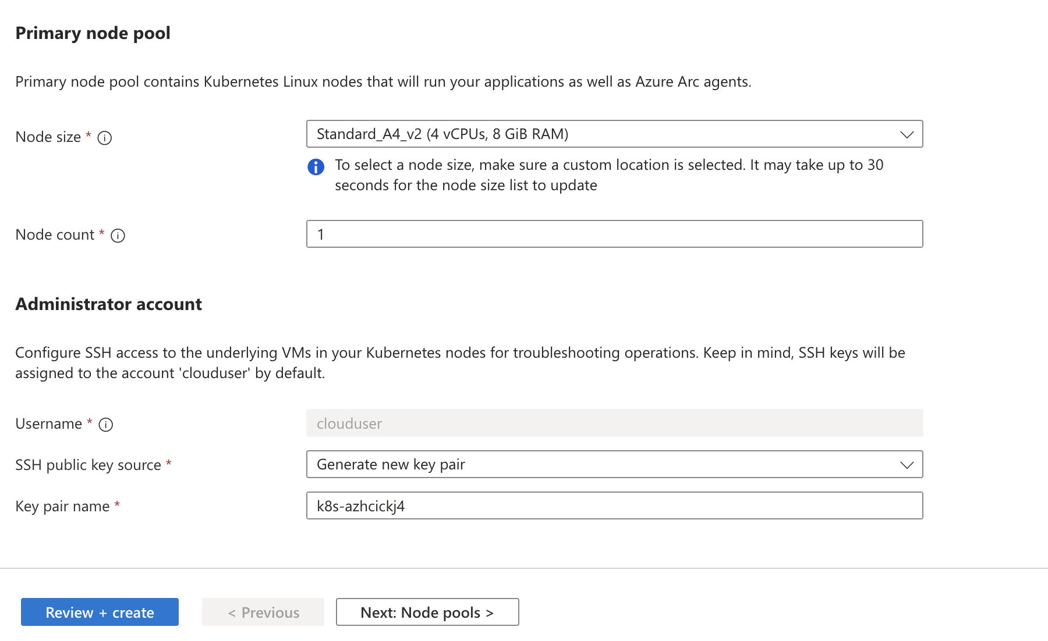Click the Key pair name label
This screenshot has height=641, width=1048.
(x=62, y=507)
